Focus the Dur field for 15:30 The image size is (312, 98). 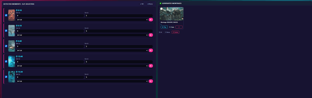coord(119,77)
